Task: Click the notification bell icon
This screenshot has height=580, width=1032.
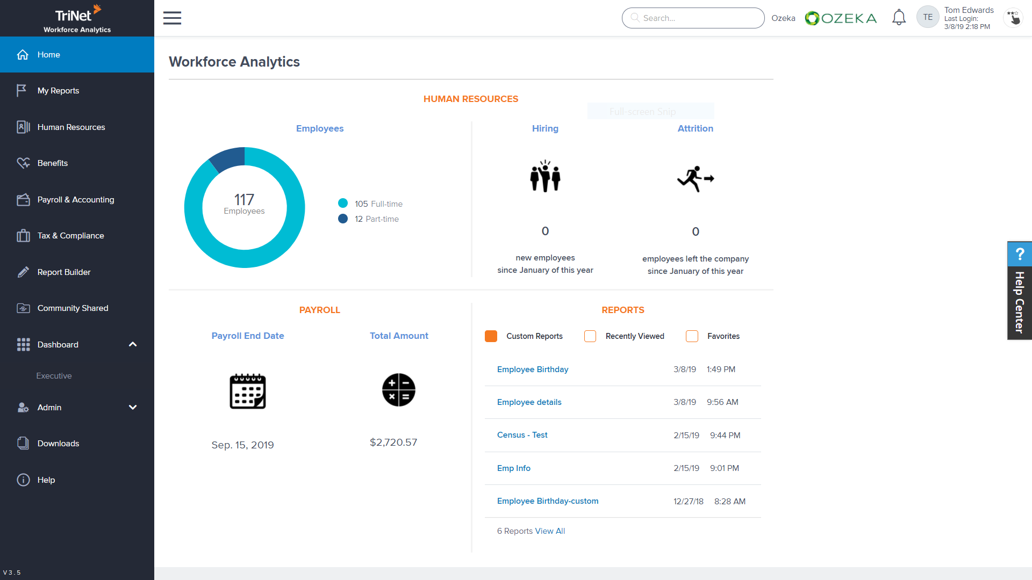Action: pyautogui.click(x=899, y=18)
